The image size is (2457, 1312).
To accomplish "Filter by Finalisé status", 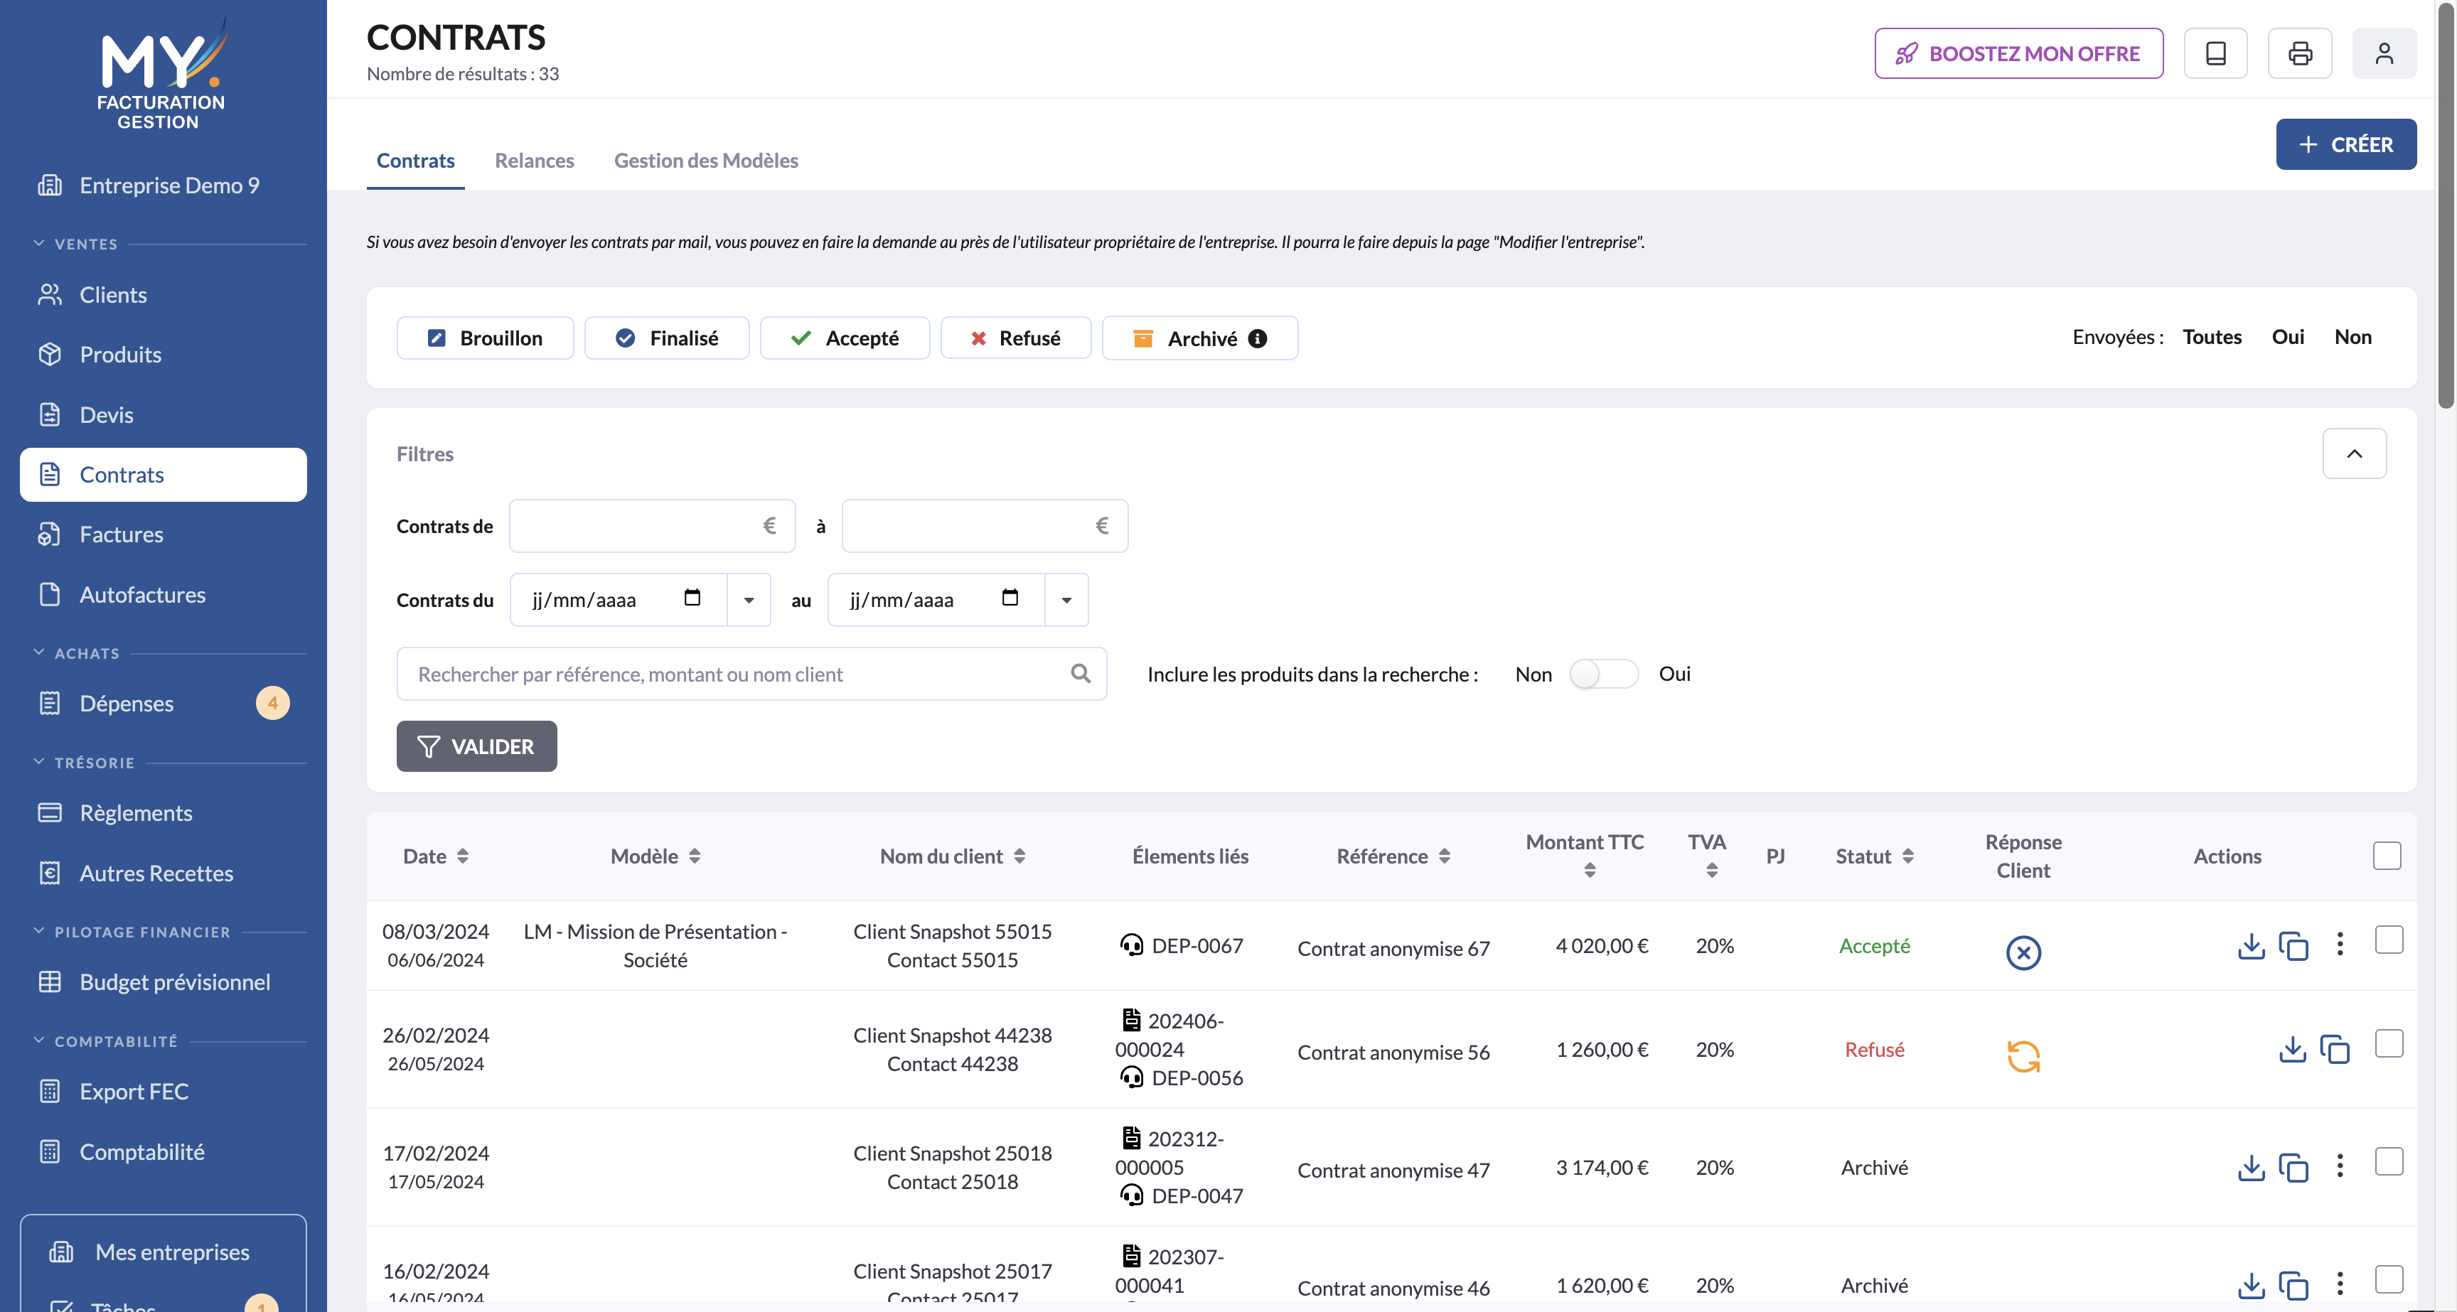I will click(x=665, y=338).
